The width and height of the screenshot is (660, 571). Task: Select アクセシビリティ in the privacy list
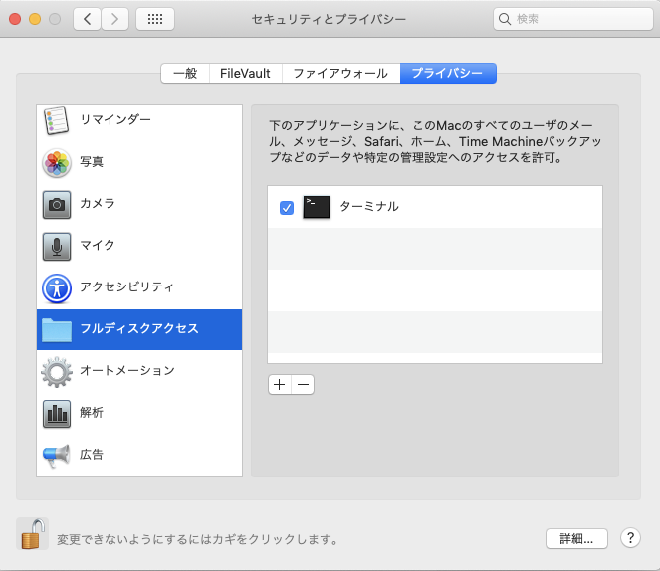click(x=139, y=288)
